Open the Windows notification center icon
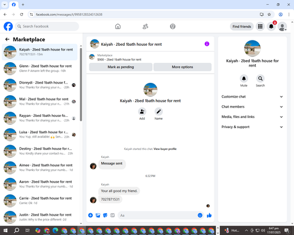Image resolution: width=294 pixels, height=235 pixels. coord(287,230)
